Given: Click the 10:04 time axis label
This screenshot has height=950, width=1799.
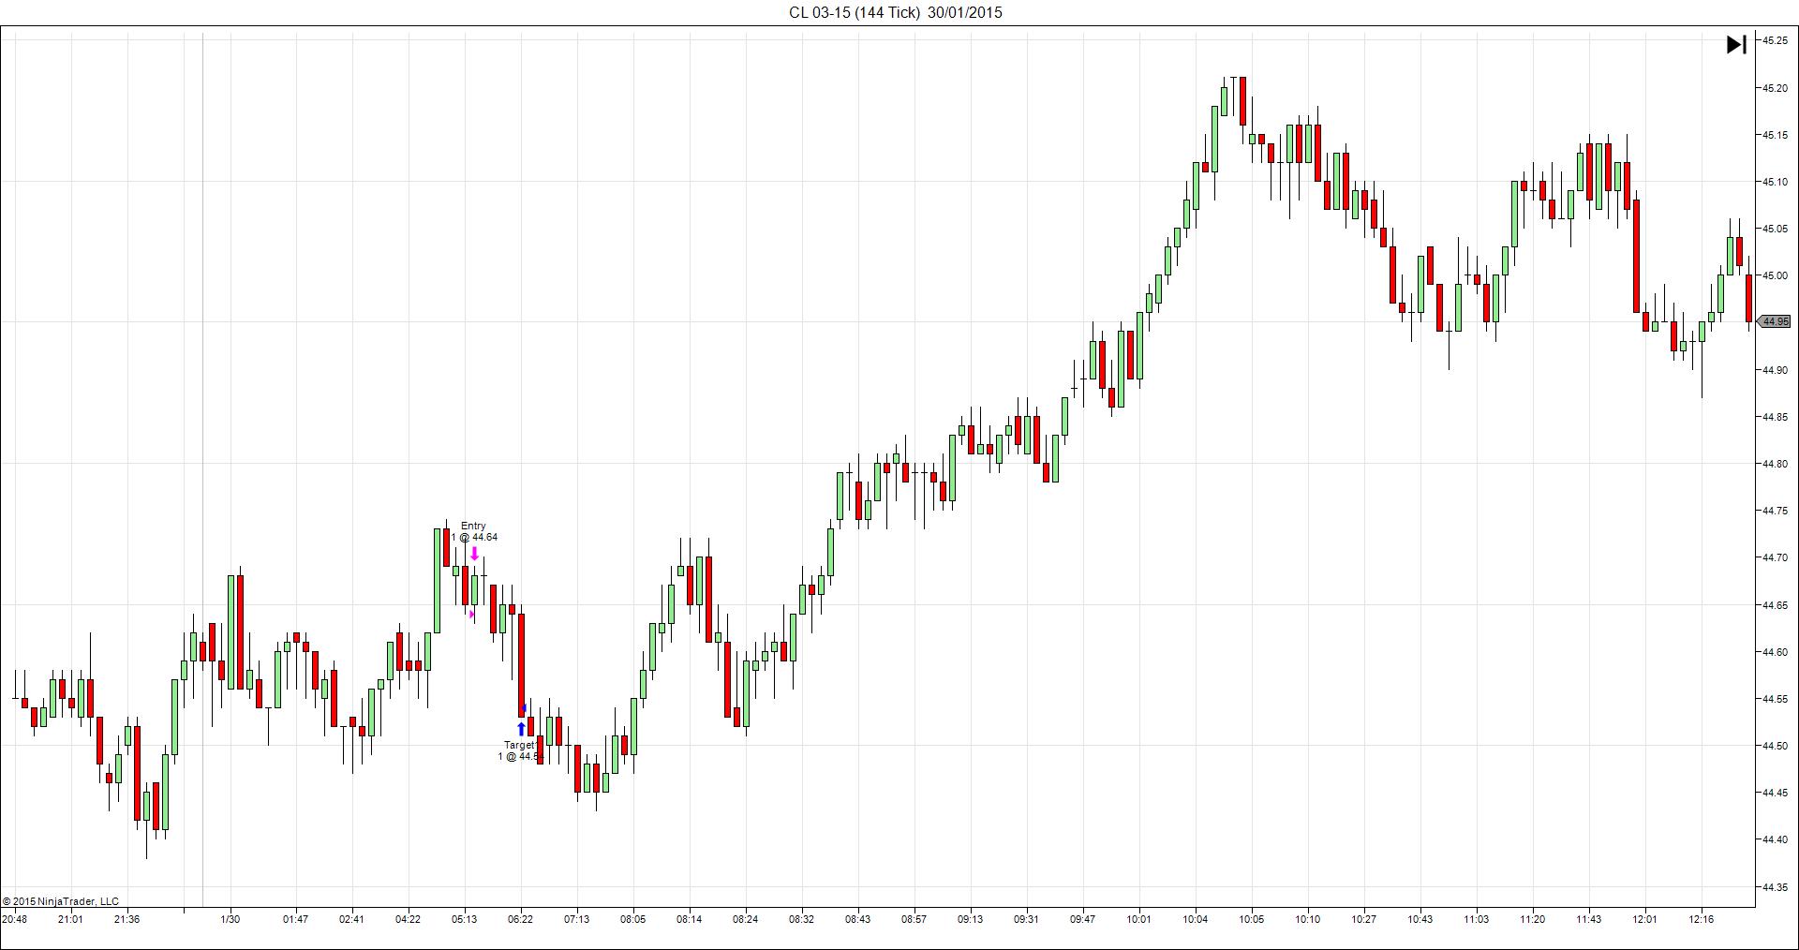Looking at the screenshot, I should (1195, 919).
